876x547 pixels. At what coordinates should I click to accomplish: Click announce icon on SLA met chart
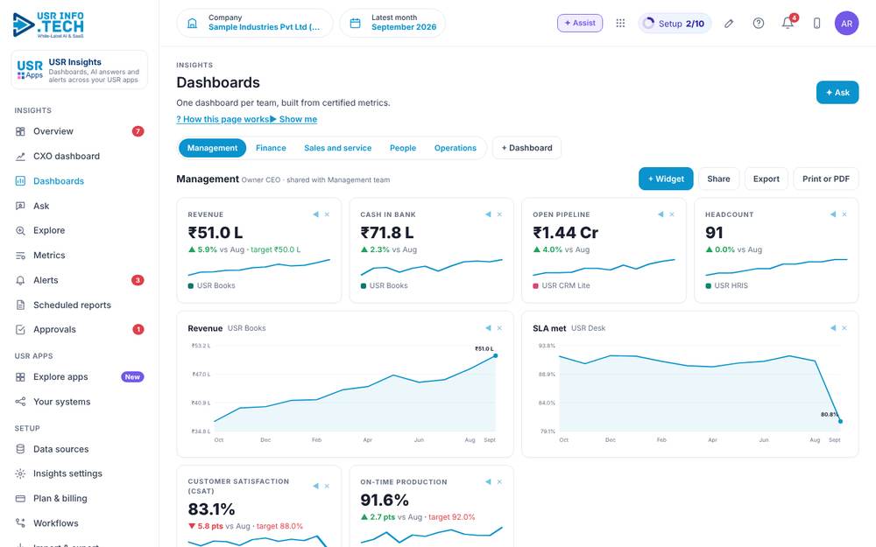(x=833, y=328)
